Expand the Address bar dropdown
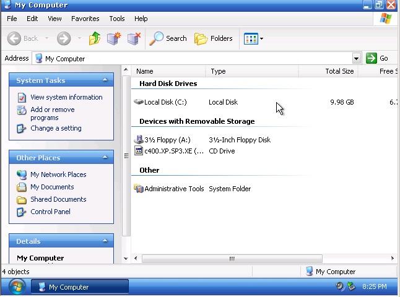The image size is (400, 297). click(x=357, y=59)
